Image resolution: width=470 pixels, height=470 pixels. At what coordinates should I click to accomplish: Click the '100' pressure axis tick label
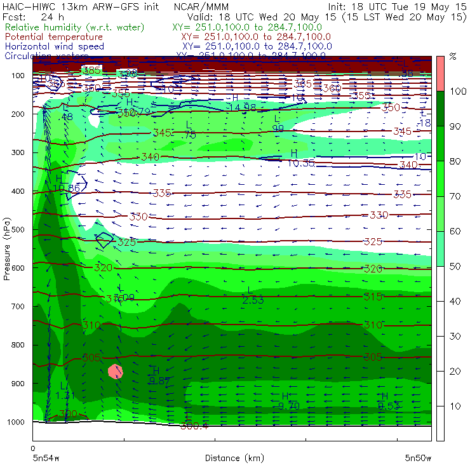click(18, 76)
